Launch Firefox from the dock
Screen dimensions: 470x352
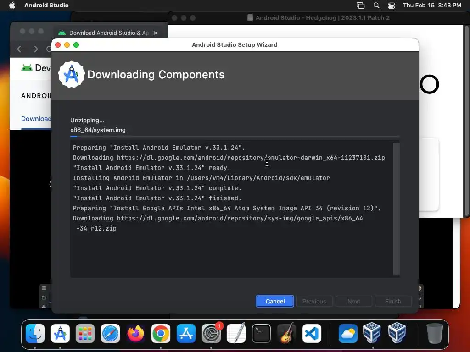(x=135, y=333)
